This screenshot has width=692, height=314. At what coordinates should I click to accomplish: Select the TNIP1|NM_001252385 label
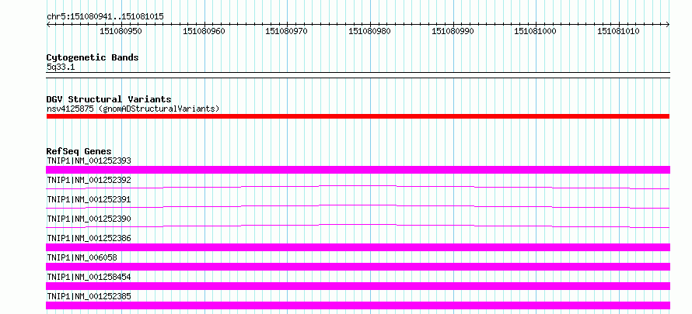pos(89,296)
